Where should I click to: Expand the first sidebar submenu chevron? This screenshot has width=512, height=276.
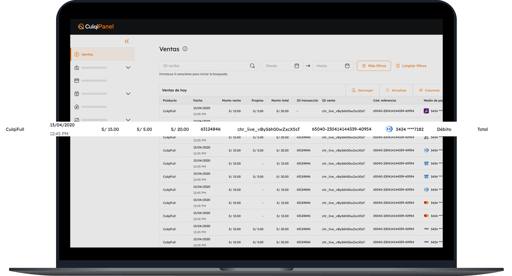(128, 68)
